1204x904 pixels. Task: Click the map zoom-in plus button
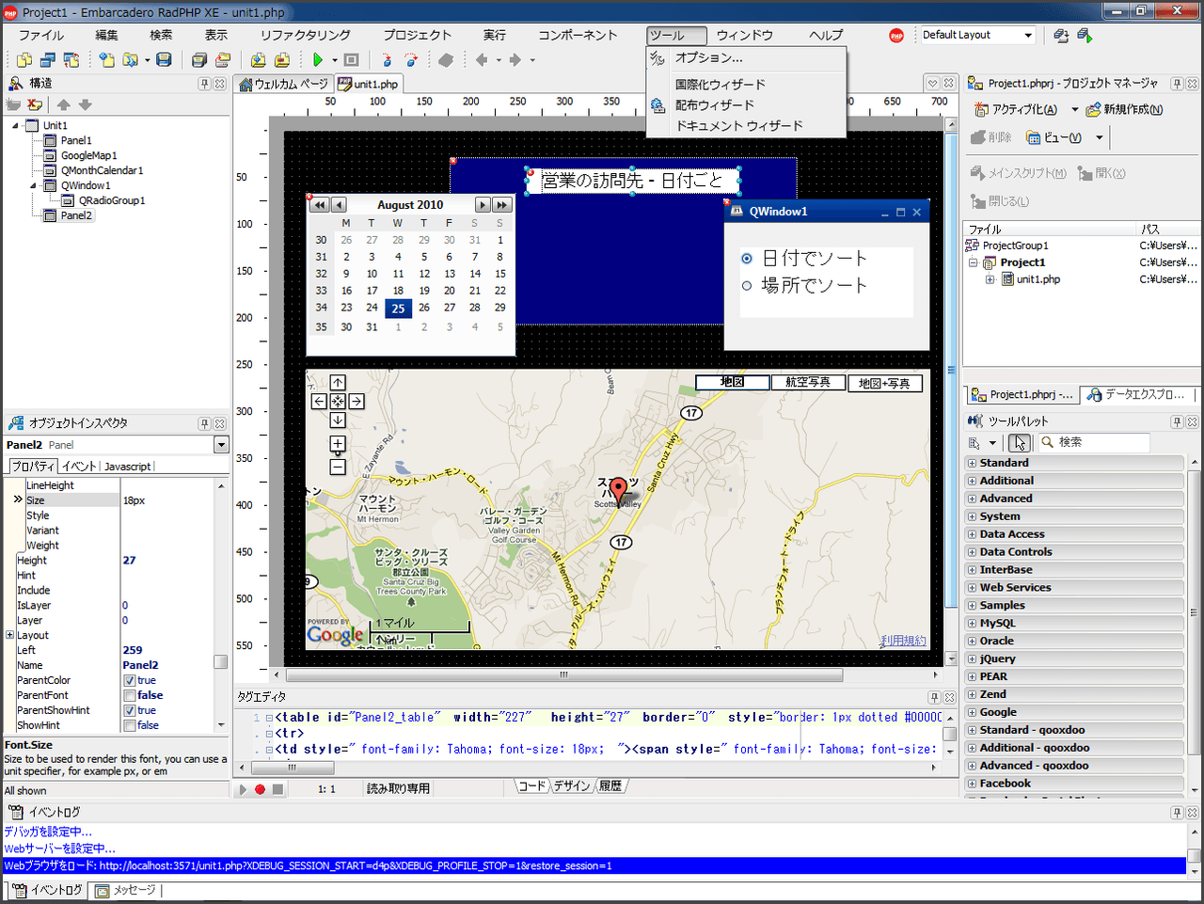338,444
